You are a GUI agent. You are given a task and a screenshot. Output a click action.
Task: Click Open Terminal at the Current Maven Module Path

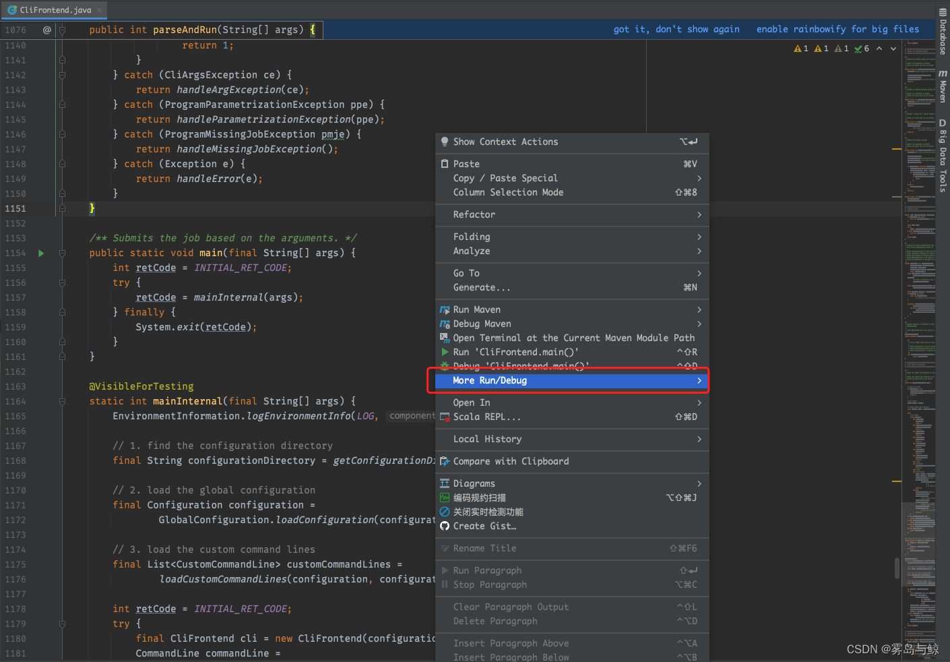click(x=572, y=338)
